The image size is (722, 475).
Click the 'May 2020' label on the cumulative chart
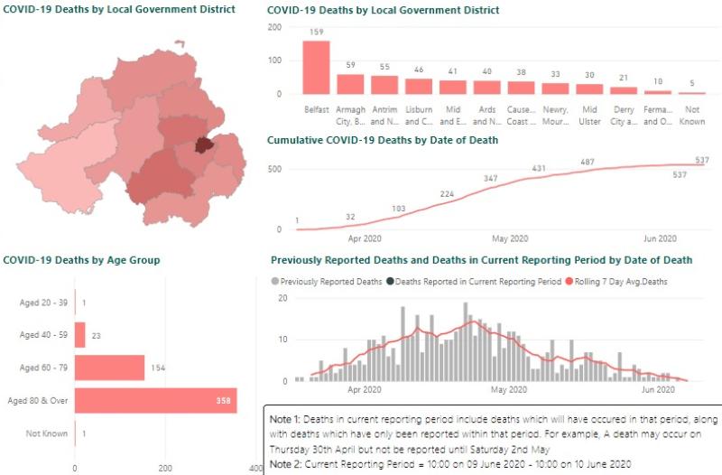pos(510,238)
